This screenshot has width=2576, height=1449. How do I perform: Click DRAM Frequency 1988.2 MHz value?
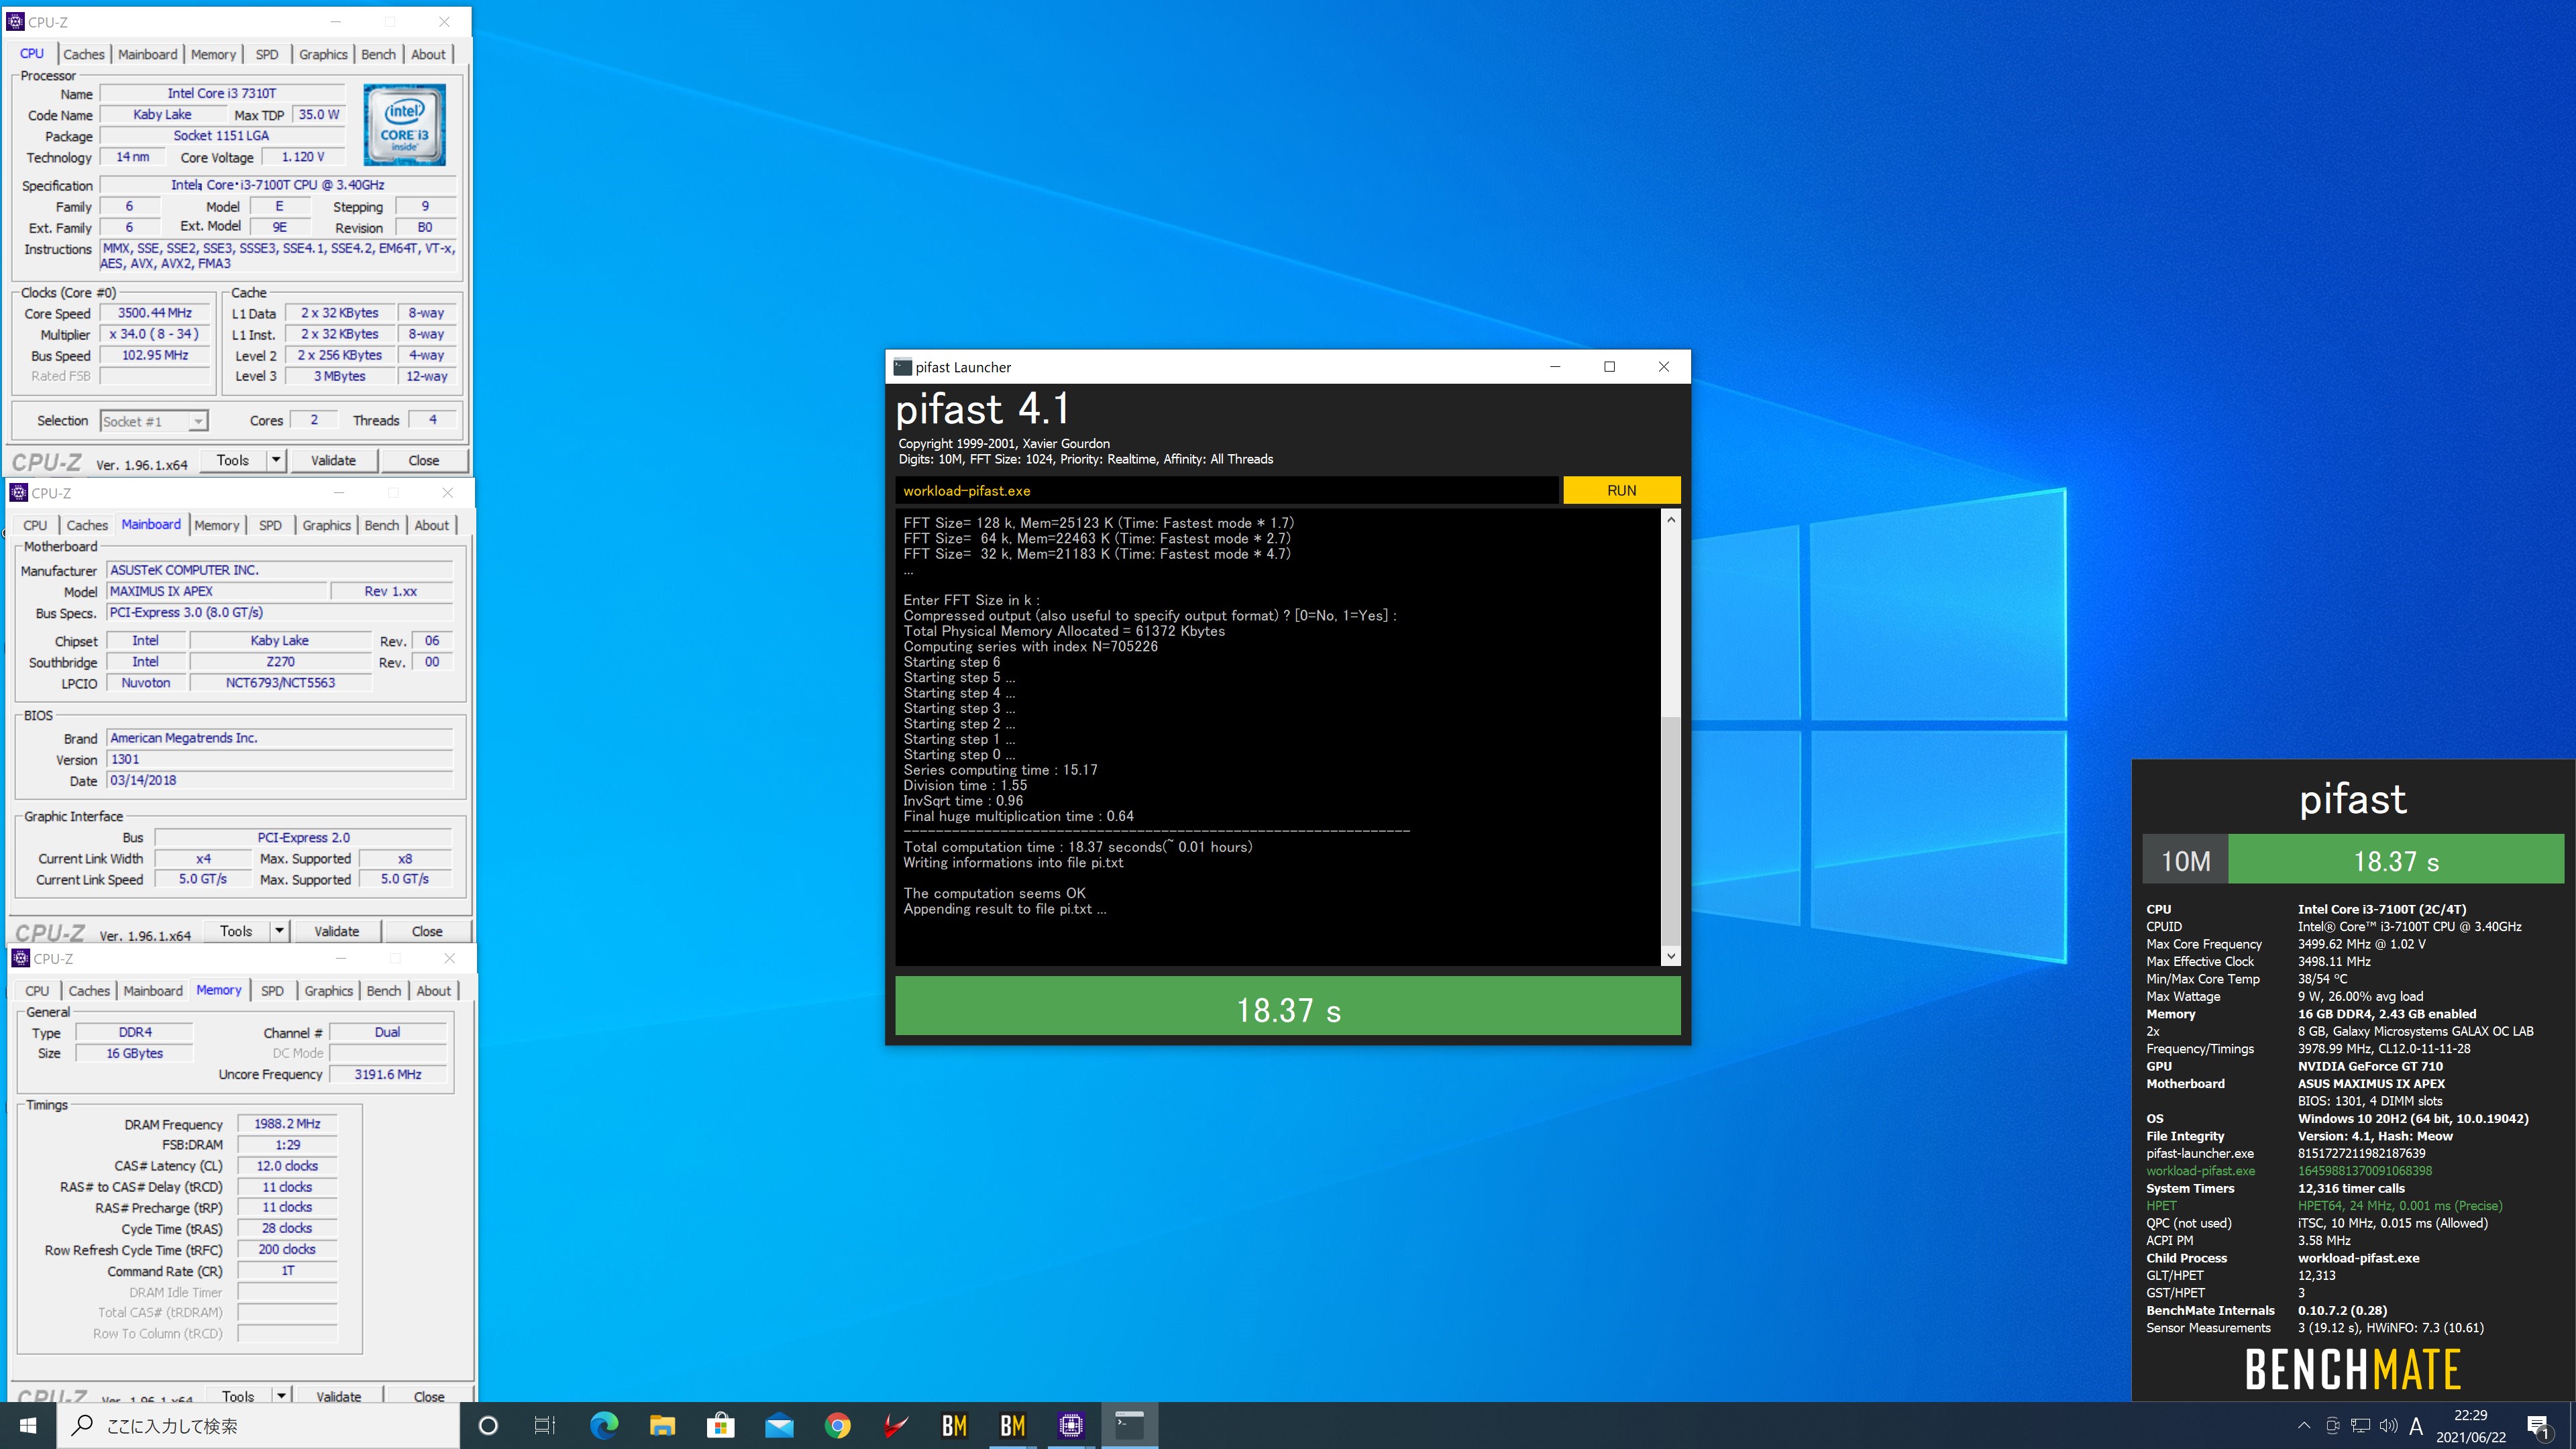coord(287,1124)
